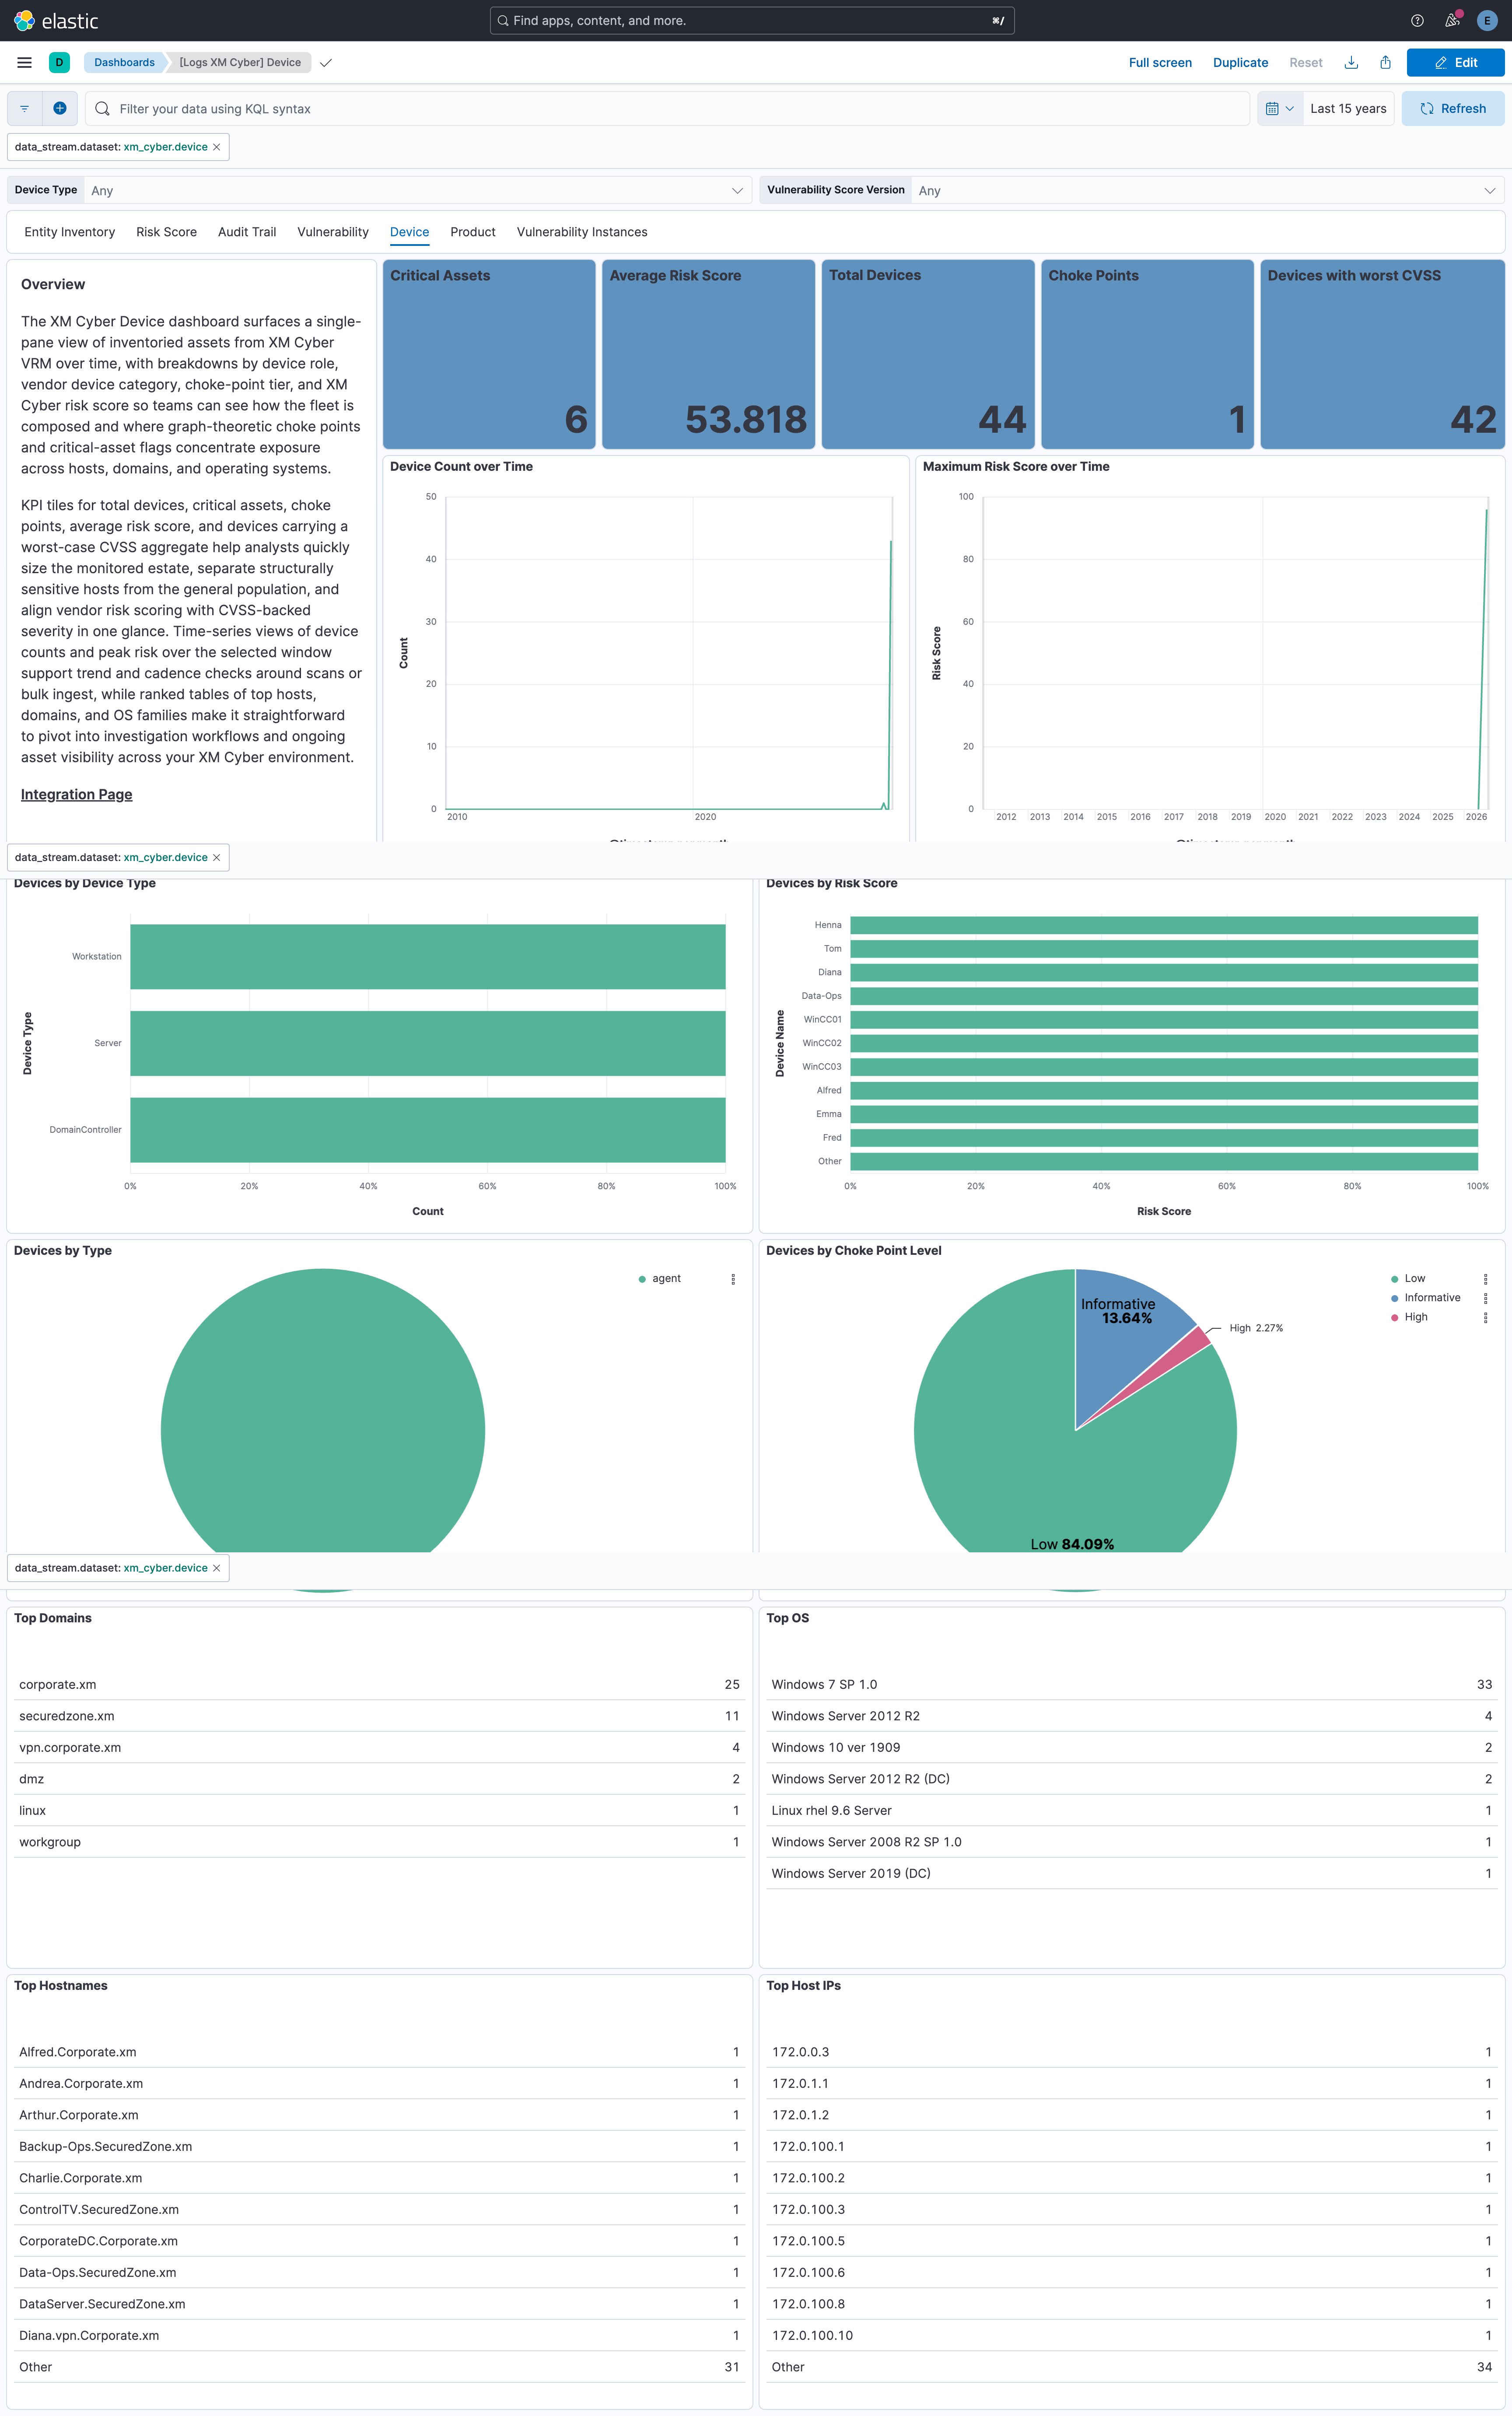The height and width of the screenshot is (2416, 1512).
Task: Change the Last 15 years time range
Action: coord(1348,109)
